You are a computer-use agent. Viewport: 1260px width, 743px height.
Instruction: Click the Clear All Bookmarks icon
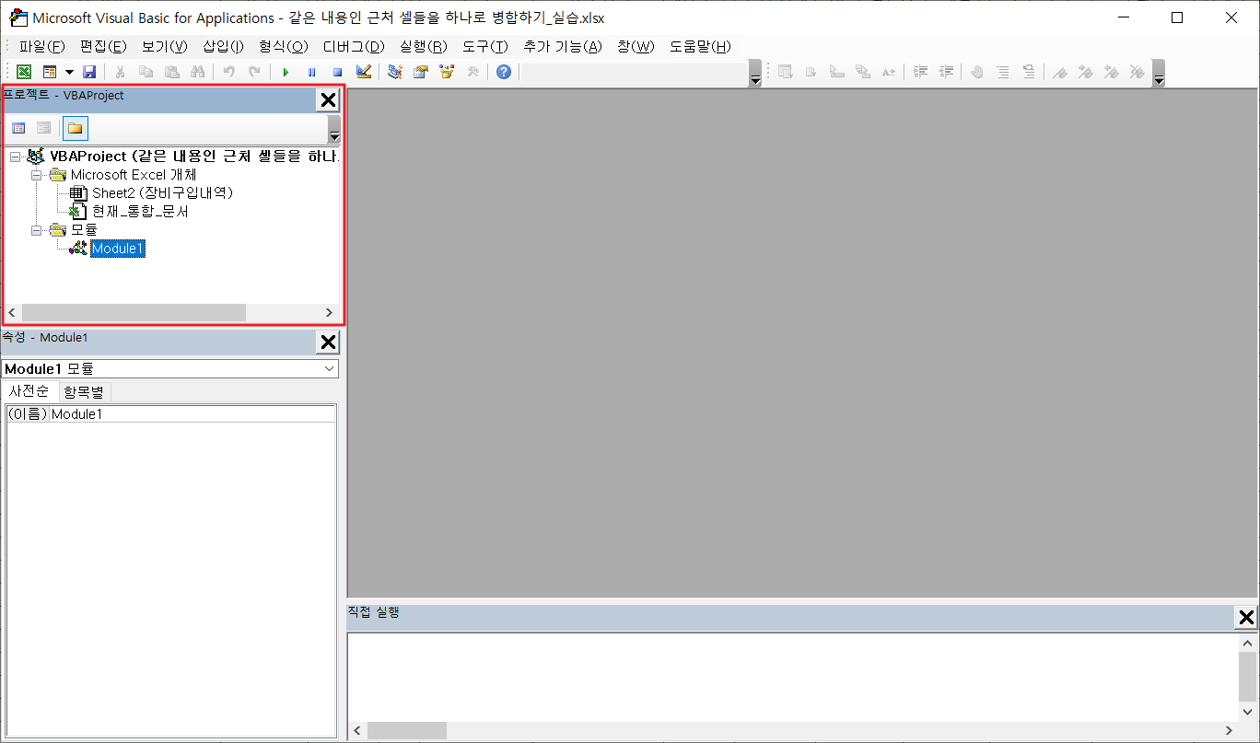1137,72
